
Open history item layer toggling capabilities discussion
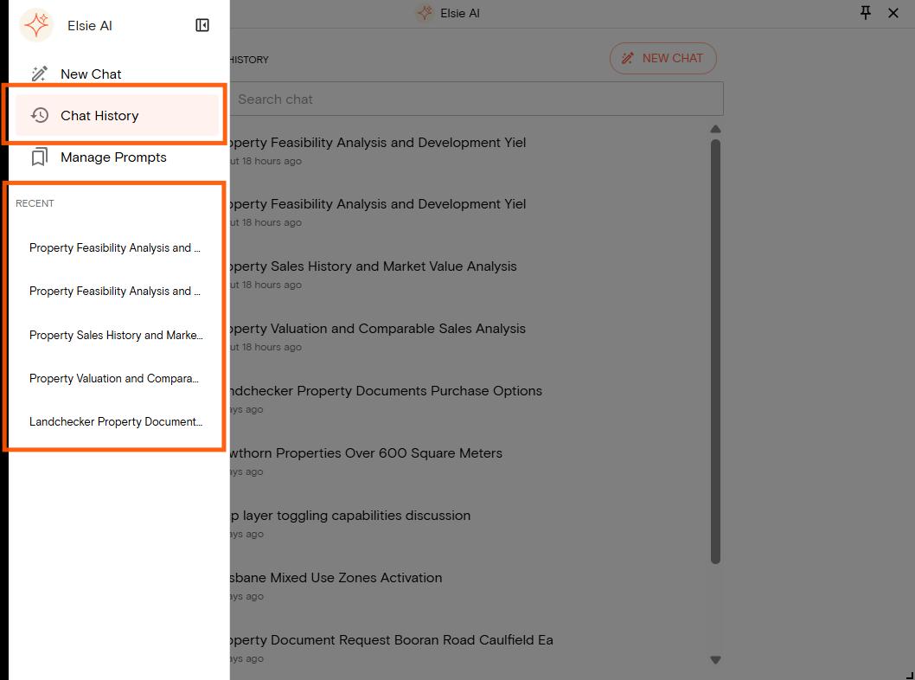(x=350, y=516)
